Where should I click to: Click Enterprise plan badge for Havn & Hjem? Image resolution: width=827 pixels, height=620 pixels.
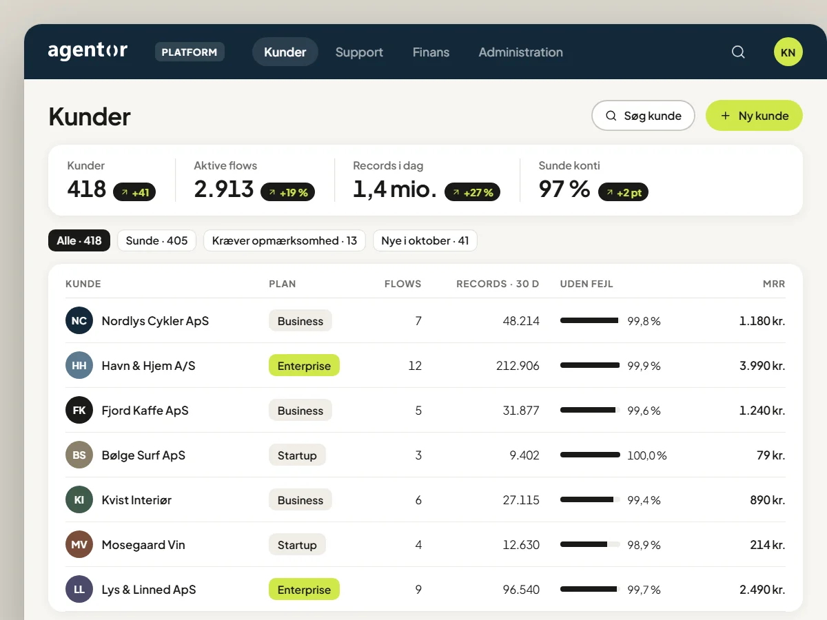click(x=304, y=366)
